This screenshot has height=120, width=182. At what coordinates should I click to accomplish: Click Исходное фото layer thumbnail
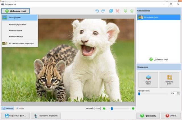tap(140, 17)
